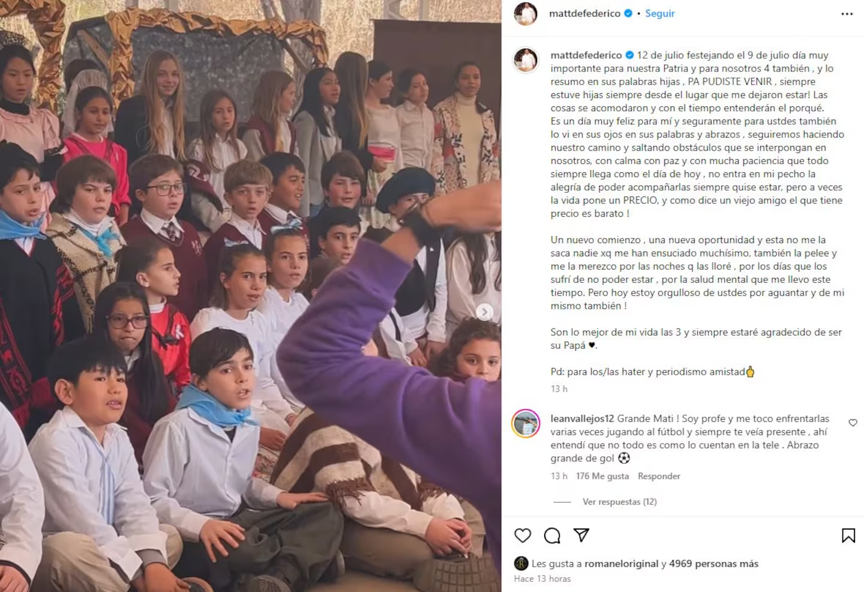Image resolution: width=864 pixels, height=592 pixels.
Task: Follow the account via Seguir
Action: (660, 13)
